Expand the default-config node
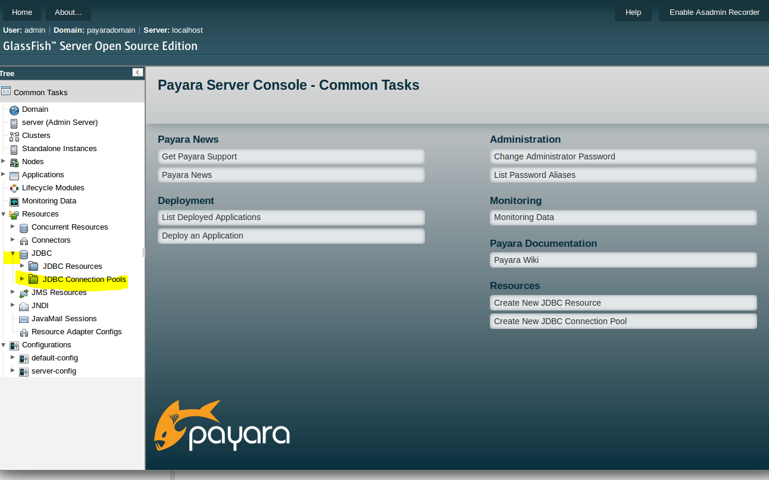Viewport: 769px width, 480px height. point(12,357)
